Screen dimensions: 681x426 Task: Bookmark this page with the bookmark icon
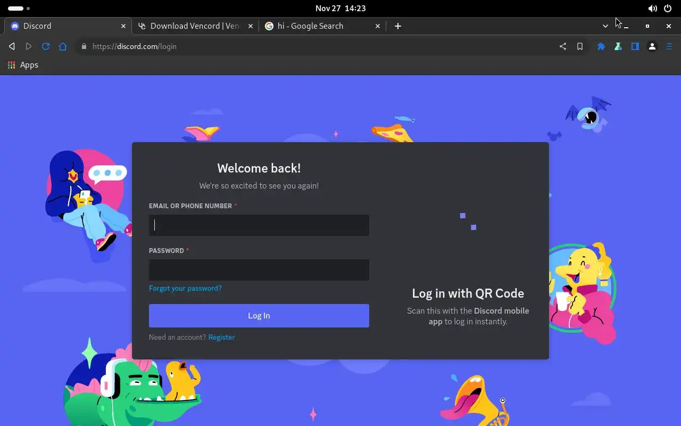[x=580, y=46]
